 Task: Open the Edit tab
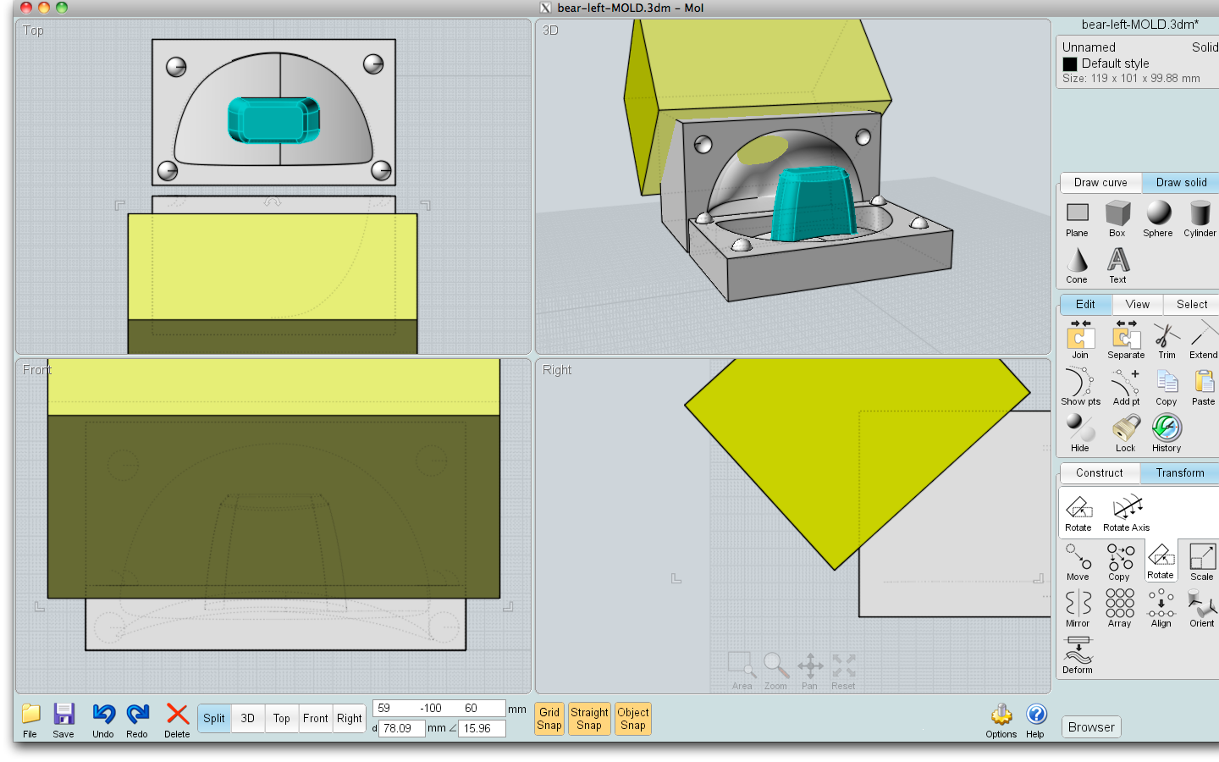coord(1085,305)
